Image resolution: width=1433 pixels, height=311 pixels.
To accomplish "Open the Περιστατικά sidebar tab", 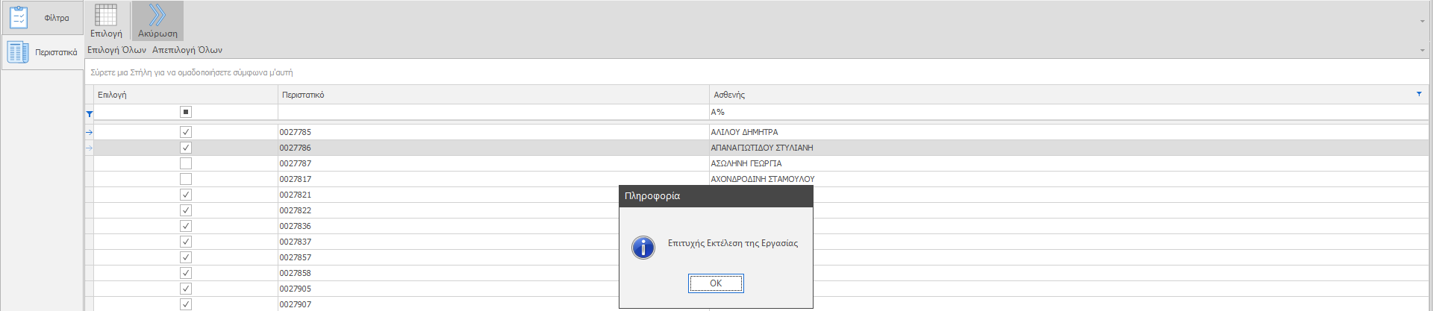I will [42, 52].
